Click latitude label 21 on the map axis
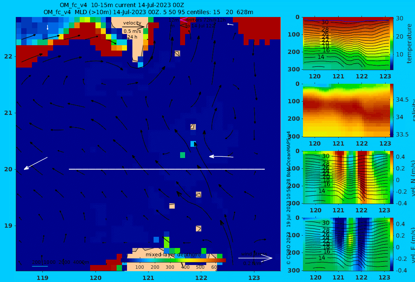 [x=8, y=113]
